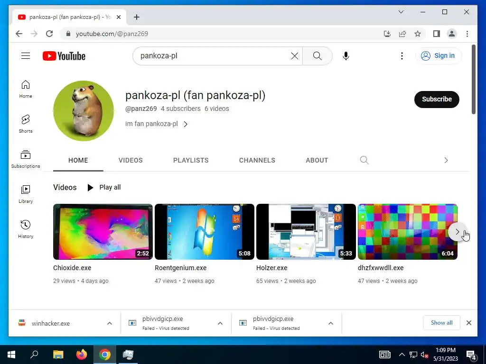
Task: Click the Holzer.exe video thumbnail
Action: 306,231
